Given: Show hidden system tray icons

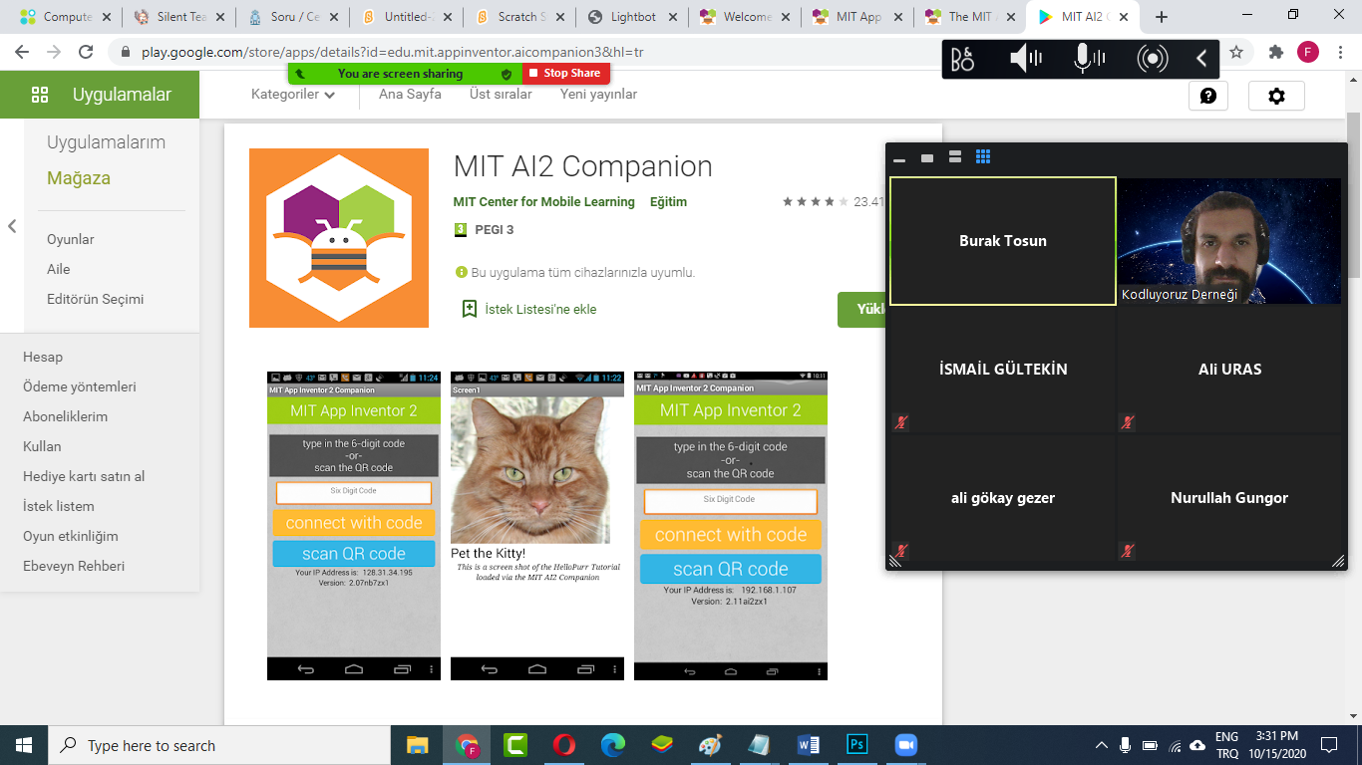Looking at the screenshot, I should 1102,745.
